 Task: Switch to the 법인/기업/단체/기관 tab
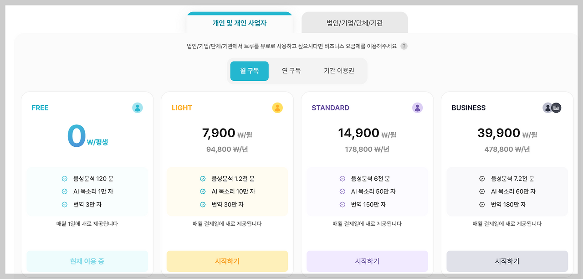[x=354, y=22]
